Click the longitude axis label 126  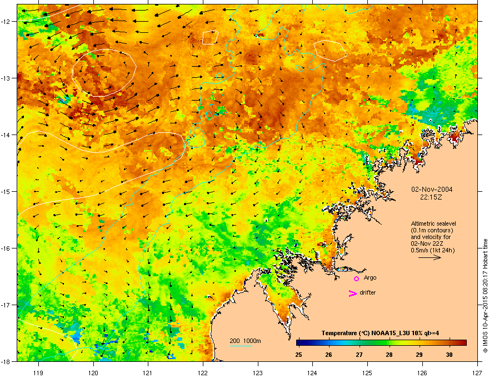(422, 372)
